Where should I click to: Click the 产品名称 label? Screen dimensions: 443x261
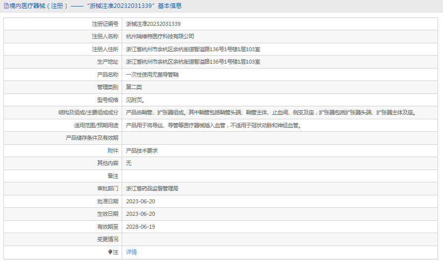pyautogui.click(x=108, y=75)
